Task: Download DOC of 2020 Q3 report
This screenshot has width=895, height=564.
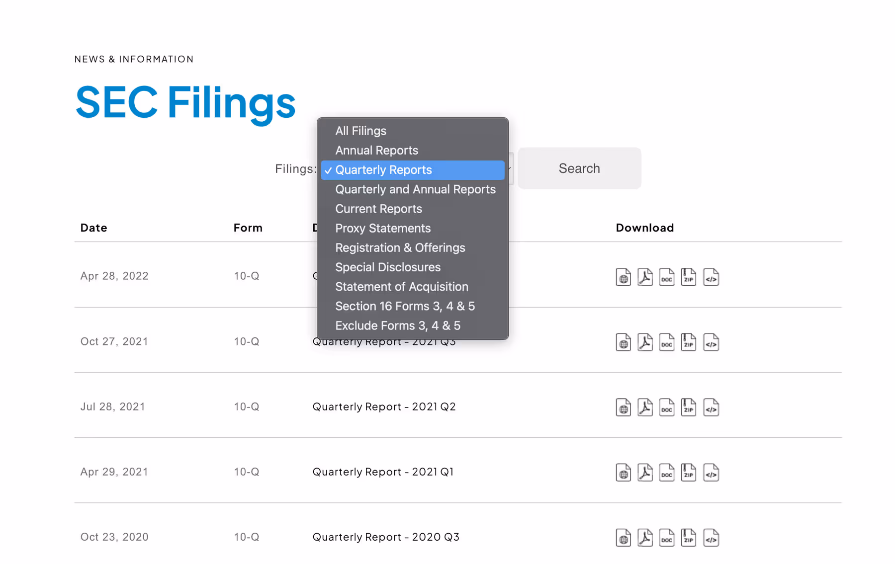Action: coord(667,537)
